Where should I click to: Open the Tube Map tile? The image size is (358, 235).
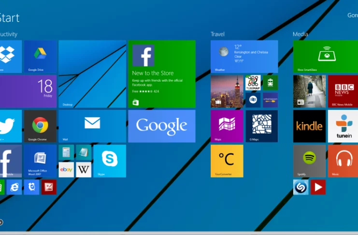click(x=253, y=83)
